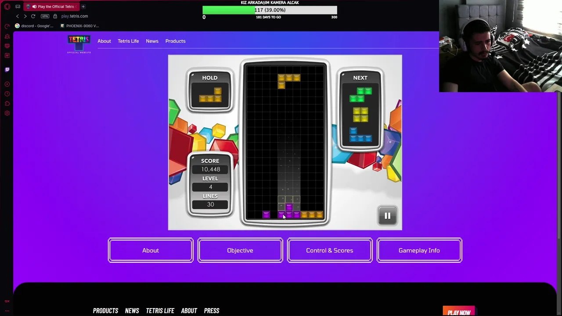Click the falling orange piece in playfield
This screenshot has width=562, height=316.
pos(288,81)
